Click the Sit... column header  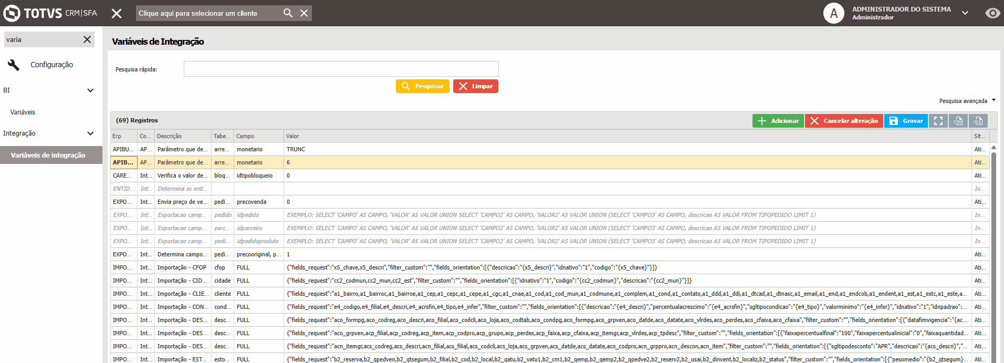pyautogui.click(x=980, y=136)
